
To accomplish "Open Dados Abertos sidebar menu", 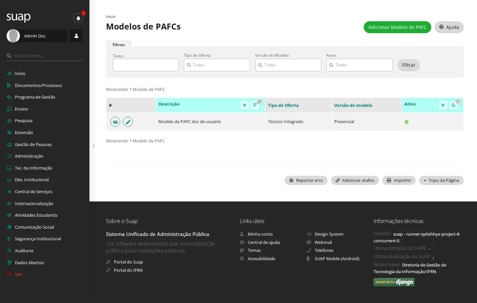I will click(45, 263).
